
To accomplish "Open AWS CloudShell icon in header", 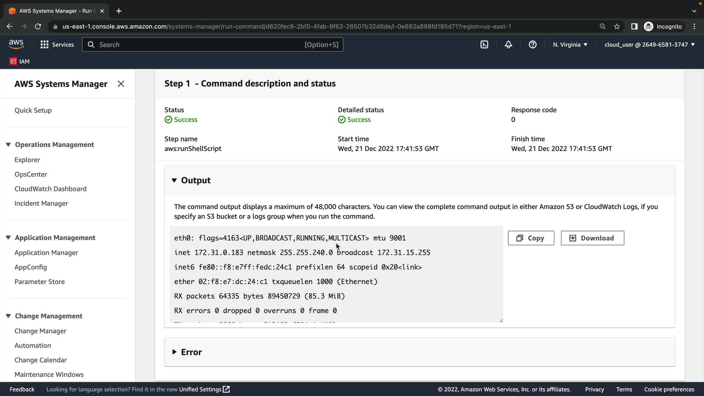I will coord(484,45).
